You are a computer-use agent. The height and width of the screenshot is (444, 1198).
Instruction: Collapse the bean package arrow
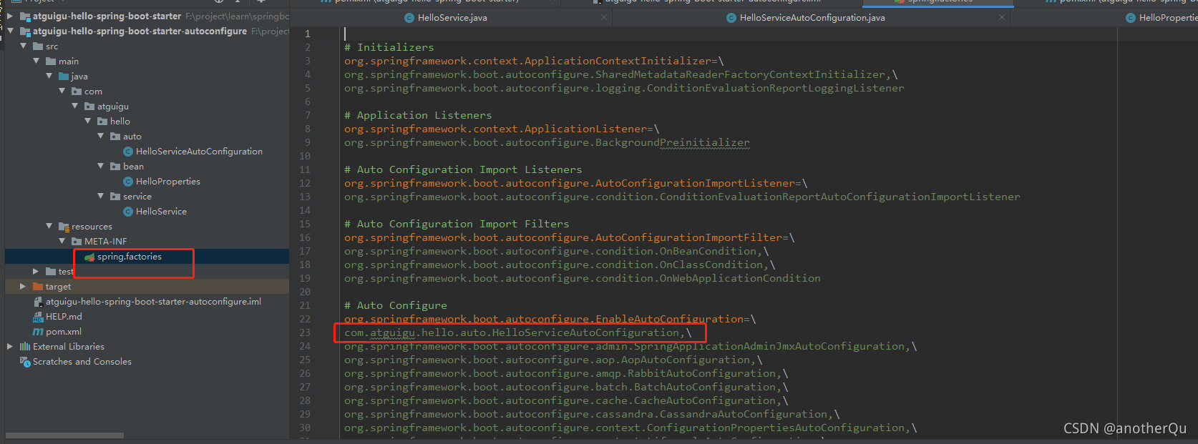100,166
